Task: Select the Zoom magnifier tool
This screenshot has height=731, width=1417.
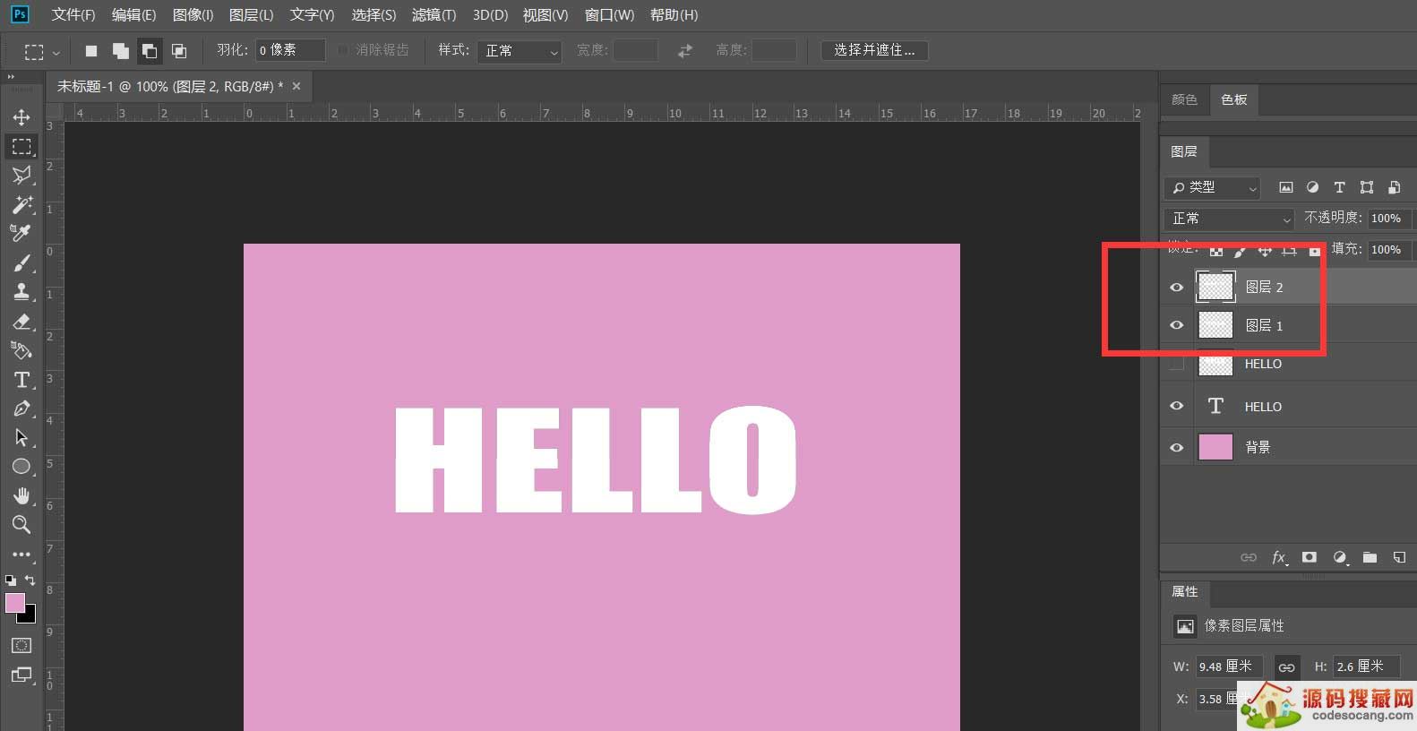Action: tap(21, 524)
